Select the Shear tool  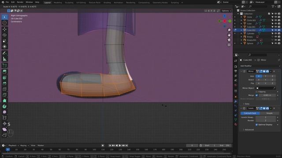point(4,129)
